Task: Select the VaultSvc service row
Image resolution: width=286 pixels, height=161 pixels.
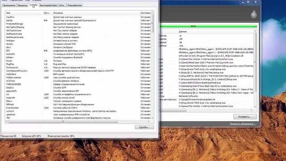Action: tap(78, 17)
